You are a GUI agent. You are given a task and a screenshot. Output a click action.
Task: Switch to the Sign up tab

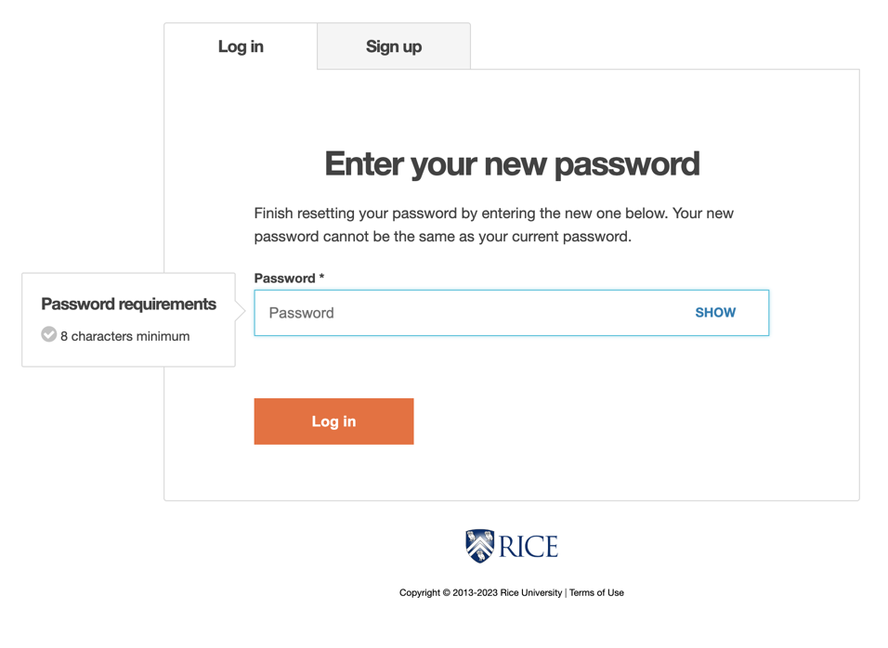[x=393, y=45]
